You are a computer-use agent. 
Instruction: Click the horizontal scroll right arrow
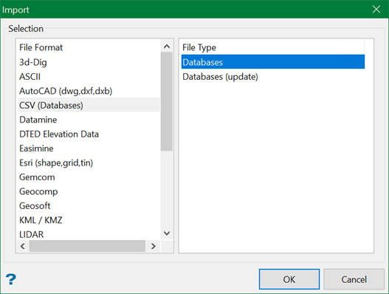154,246
